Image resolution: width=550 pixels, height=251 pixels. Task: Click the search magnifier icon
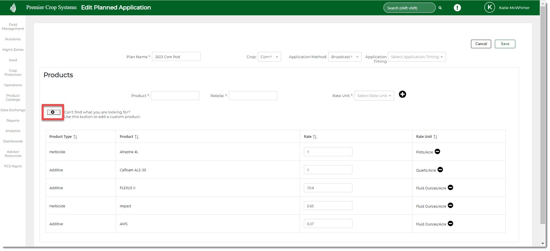point(440,8)
